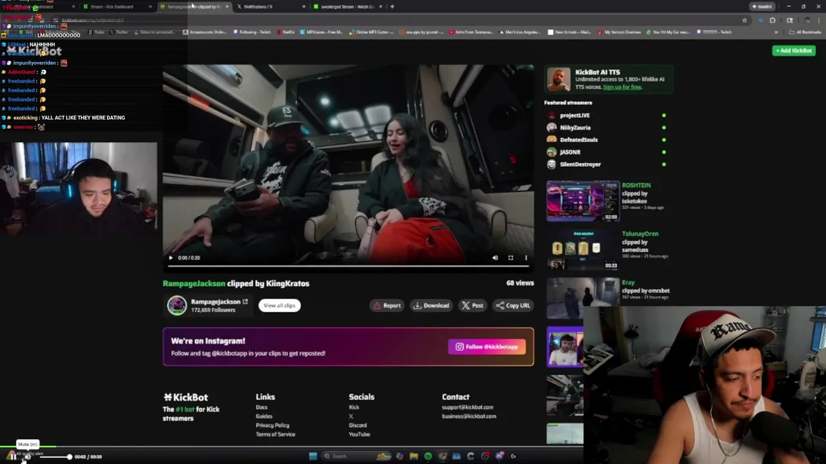
Task: Select featured streamer NiikyZauria
Action: coord(575,128)
